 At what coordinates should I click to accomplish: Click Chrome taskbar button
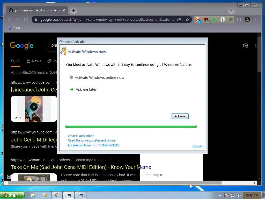pos(57,195)
